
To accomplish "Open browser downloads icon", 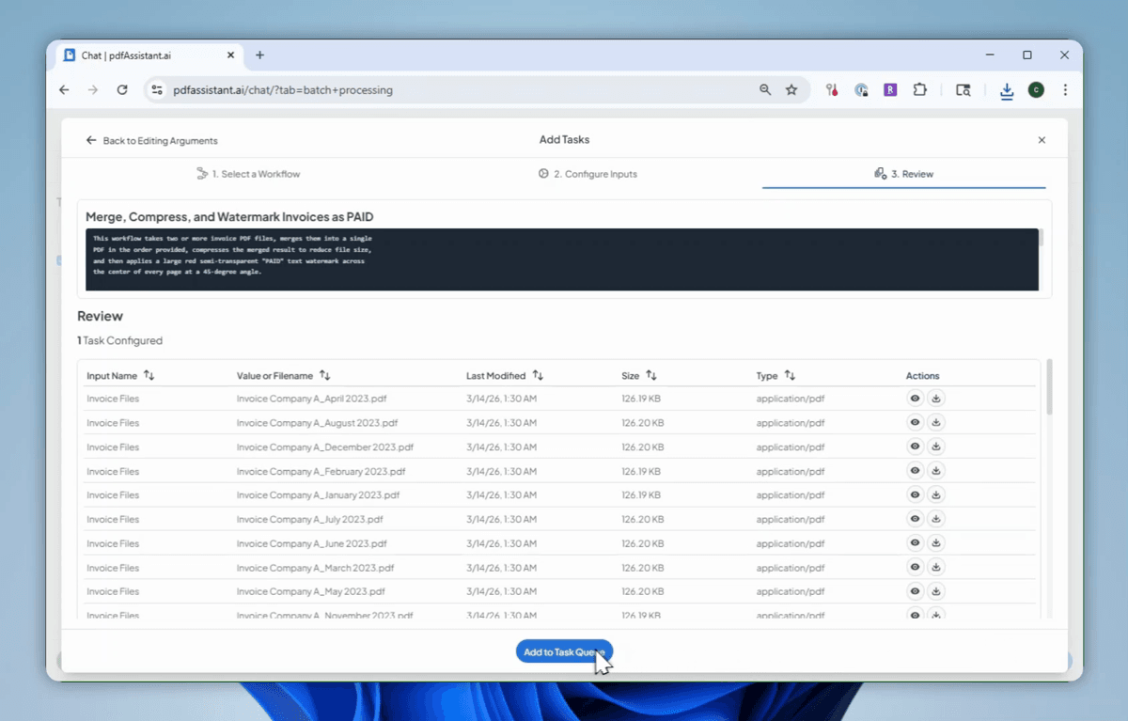I will point(1007,90).
